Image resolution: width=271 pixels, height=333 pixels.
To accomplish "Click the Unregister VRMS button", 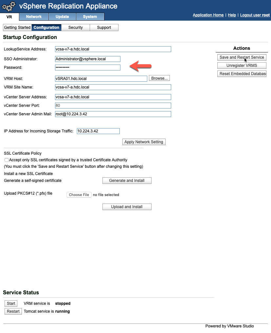I will click(242, 66).
